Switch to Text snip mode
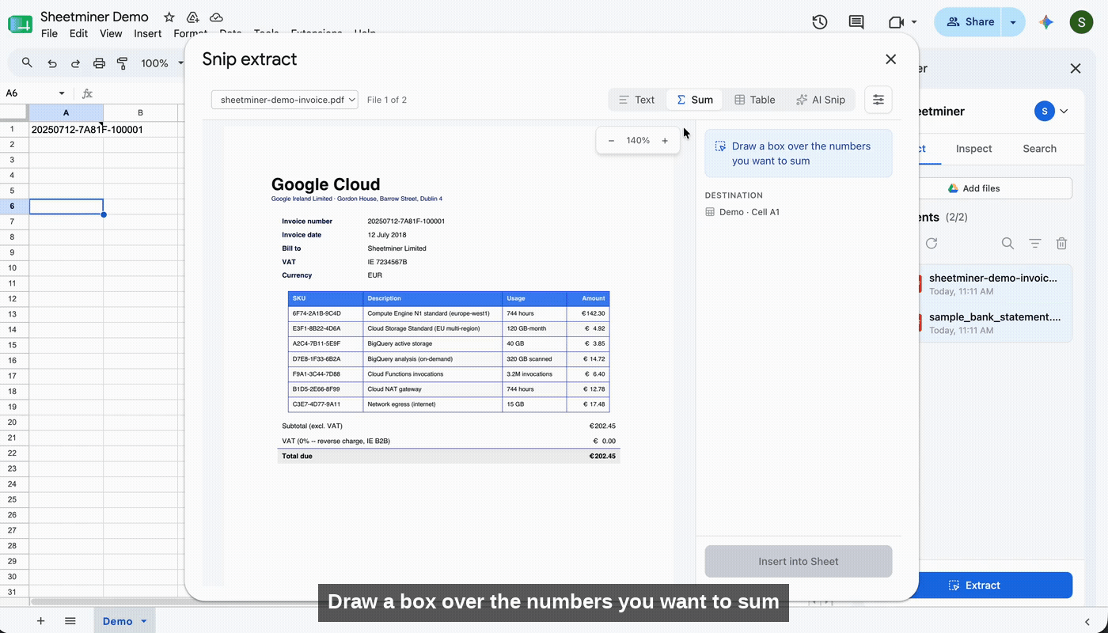Viewport: 1108px width, 633px height. point(636,100)
